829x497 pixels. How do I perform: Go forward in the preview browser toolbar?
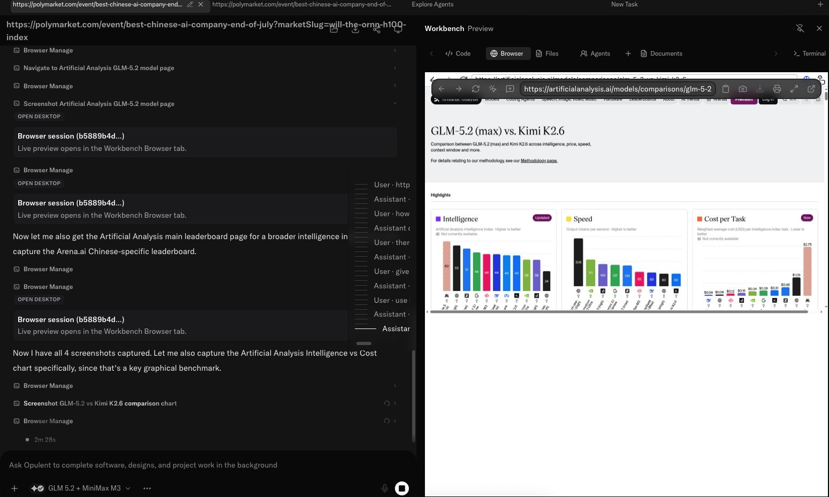pos(459,89)
